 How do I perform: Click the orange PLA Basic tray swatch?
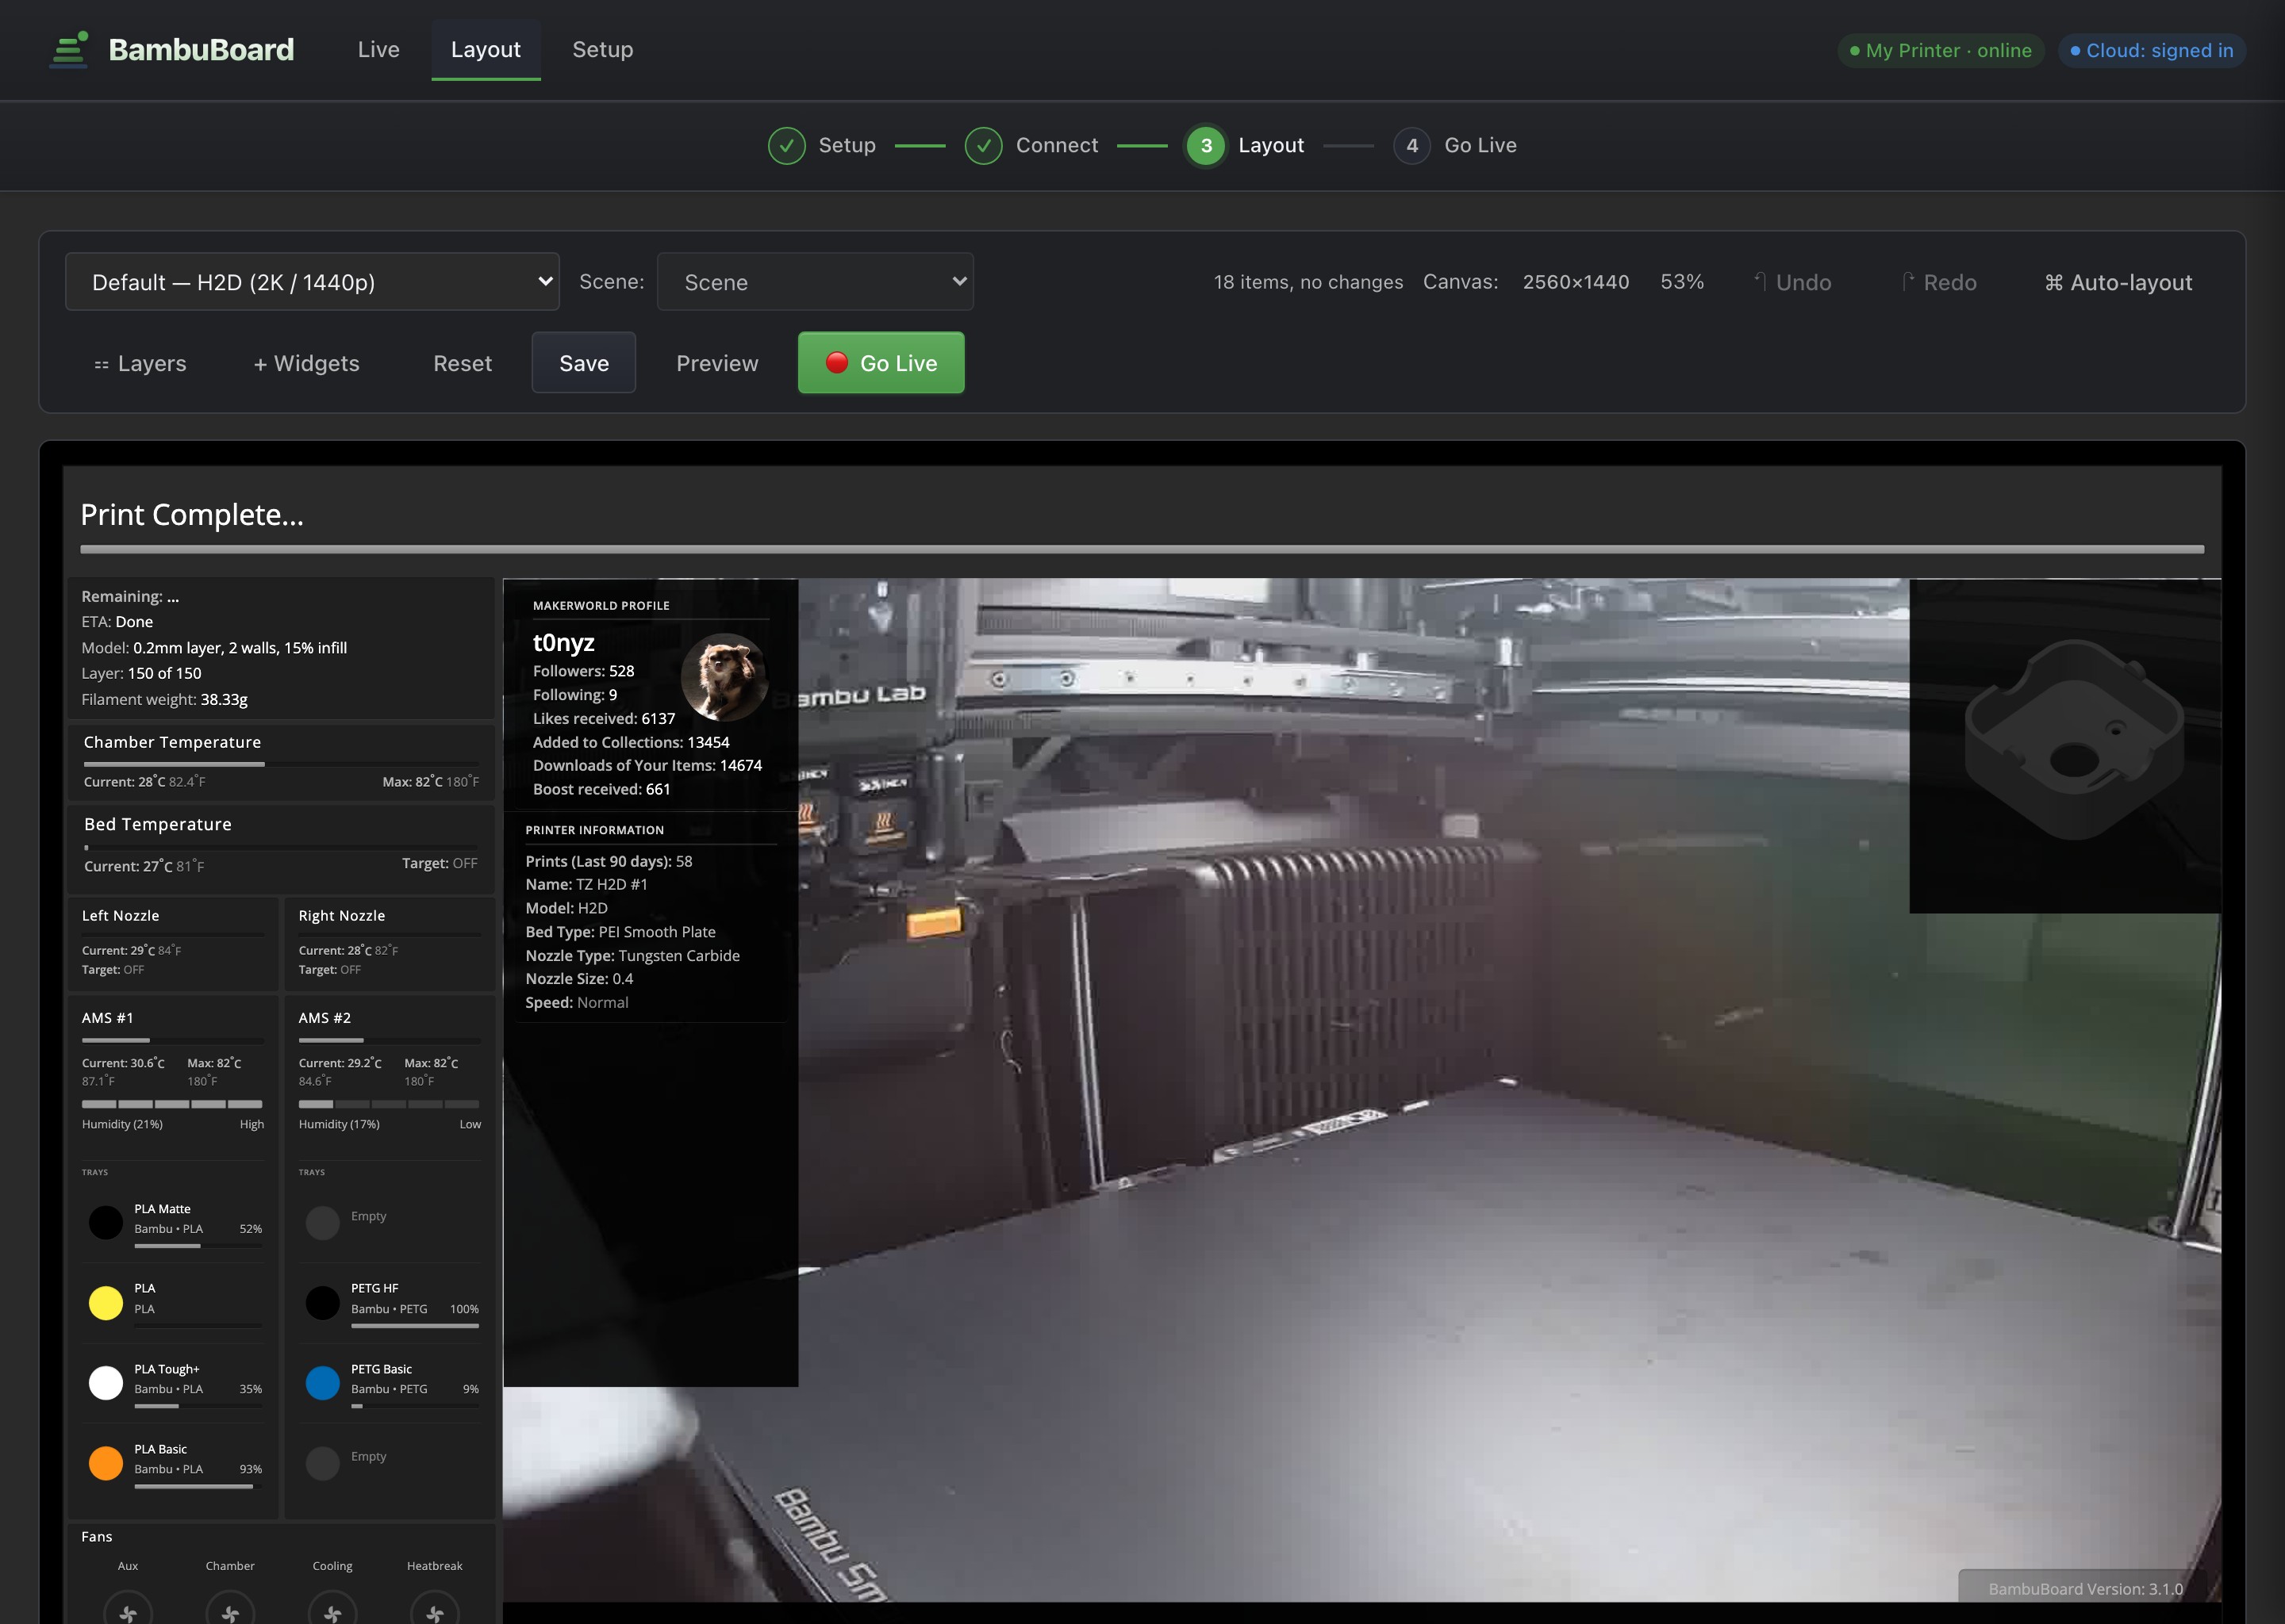[106, 1463]
